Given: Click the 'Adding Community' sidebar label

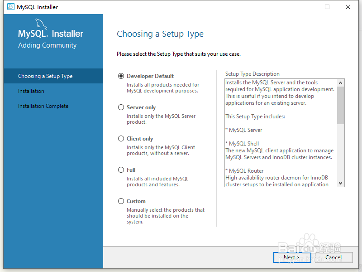Looking at the screenshot, I should (47, 45).
